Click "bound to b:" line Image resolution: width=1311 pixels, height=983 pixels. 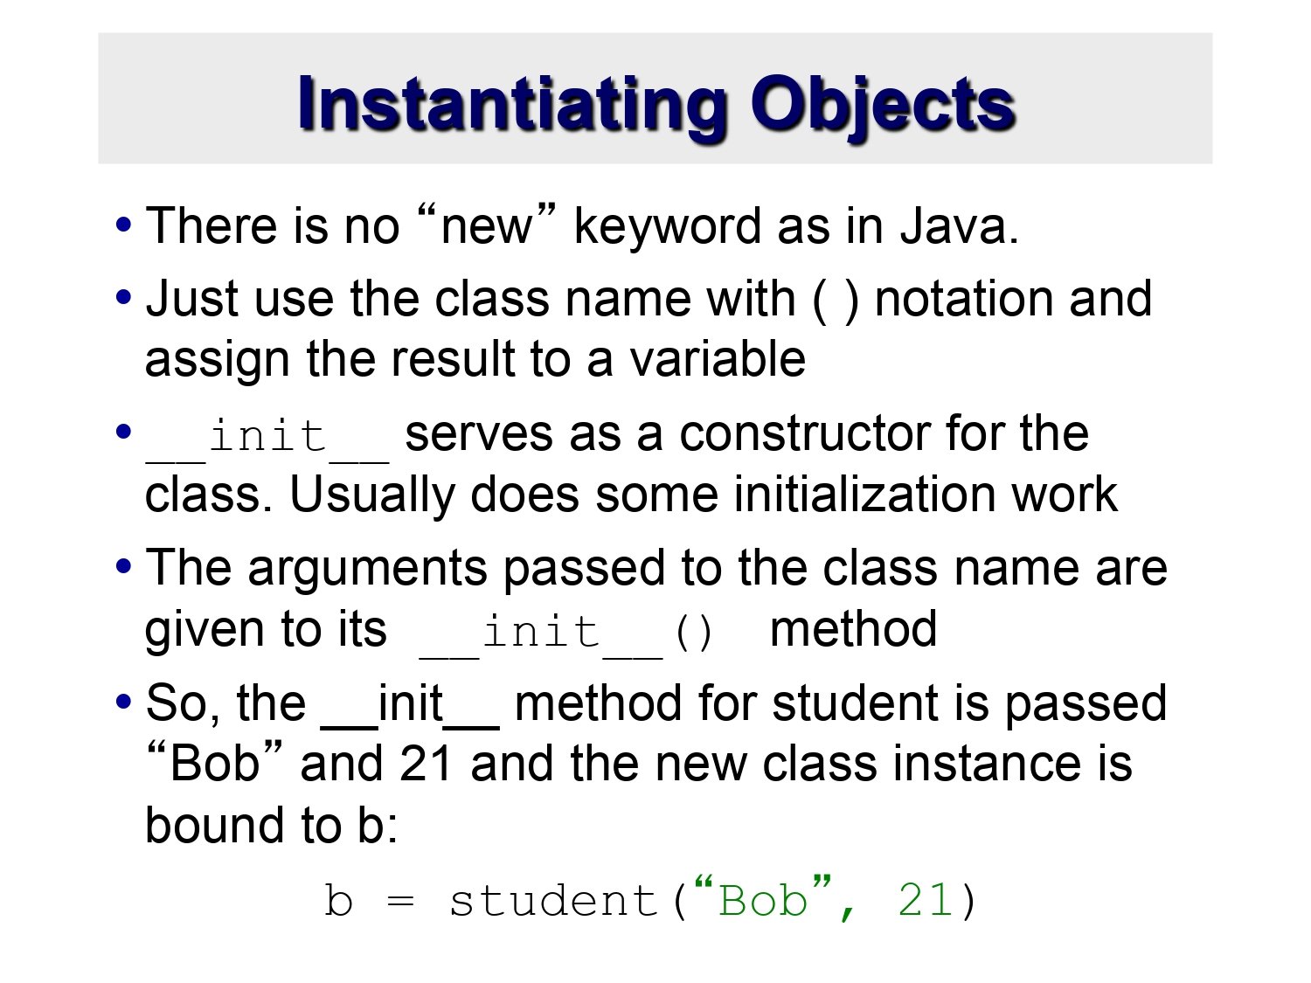(x=271, y=825)
